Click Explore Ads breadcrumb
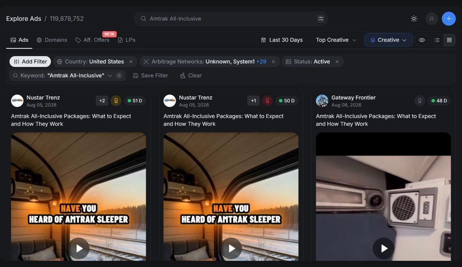 coord(24,19)
